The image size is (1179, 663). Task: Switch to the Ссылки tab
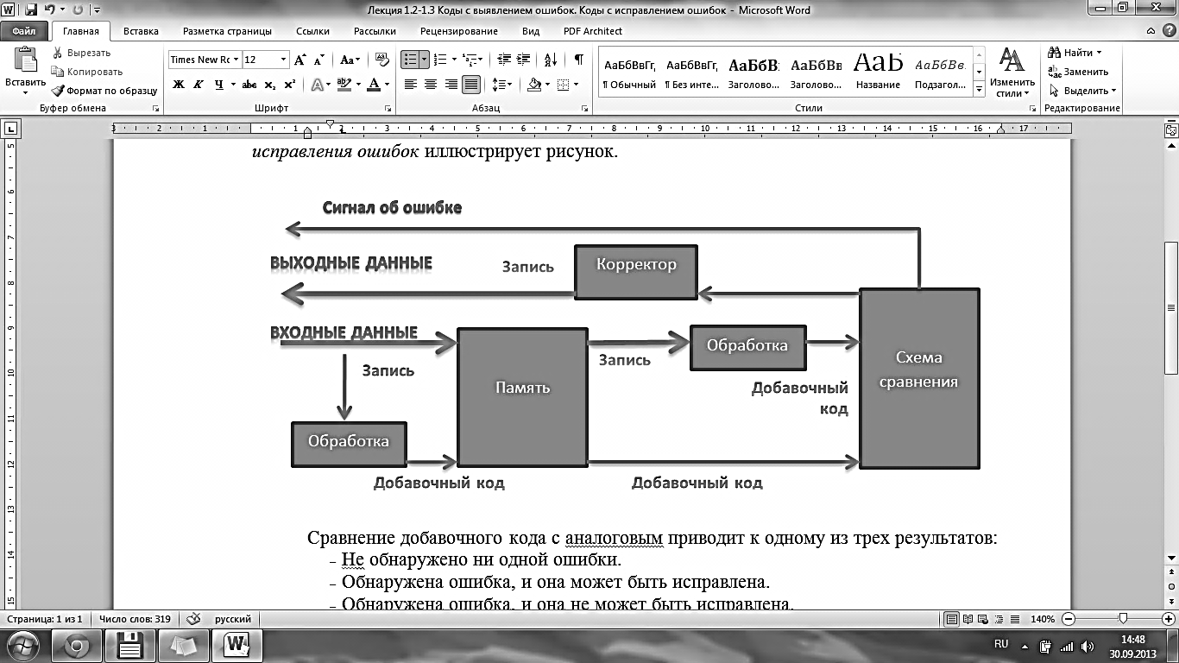pos(312,31)
